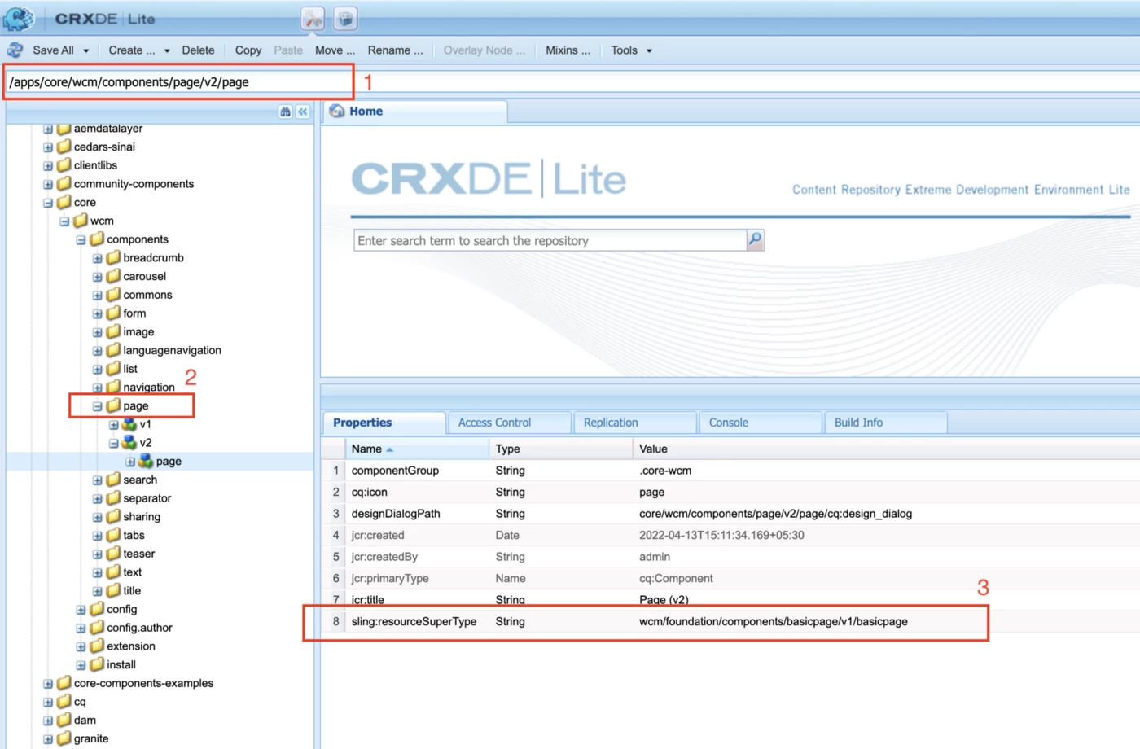
Task: Open the package manager icon in header
Action: (x=345, y=18)
